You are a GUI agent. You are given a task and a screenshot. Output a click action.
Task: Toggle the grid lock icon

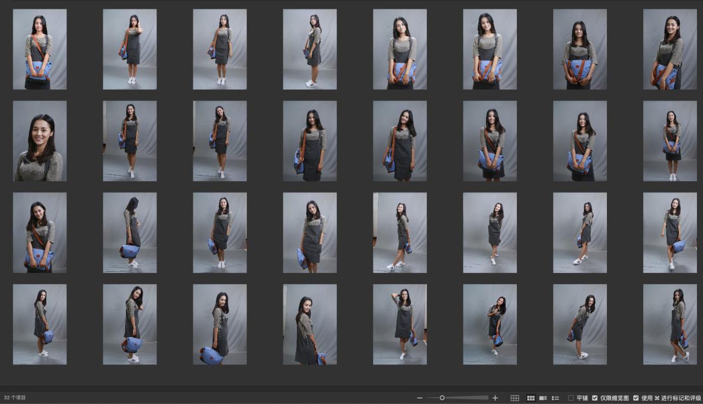coord(515,398)
